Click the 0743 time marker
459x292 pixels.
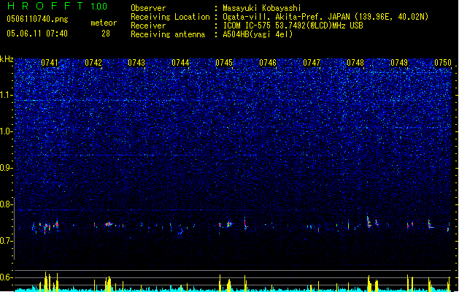[x=136, y=63]
